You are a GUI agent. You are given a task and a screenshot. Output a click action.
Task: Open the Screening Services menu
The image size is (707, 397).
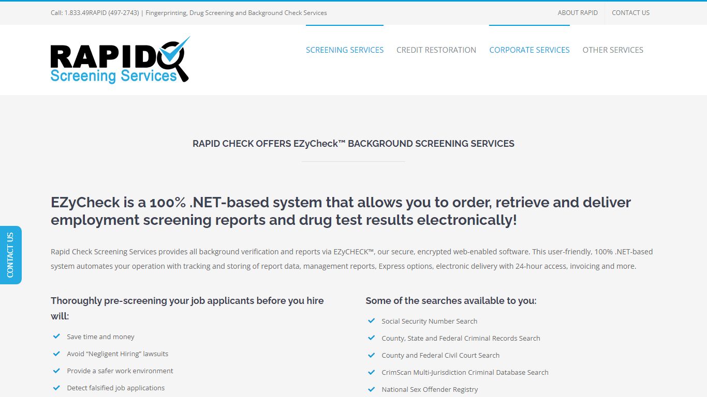coord(345,50)
